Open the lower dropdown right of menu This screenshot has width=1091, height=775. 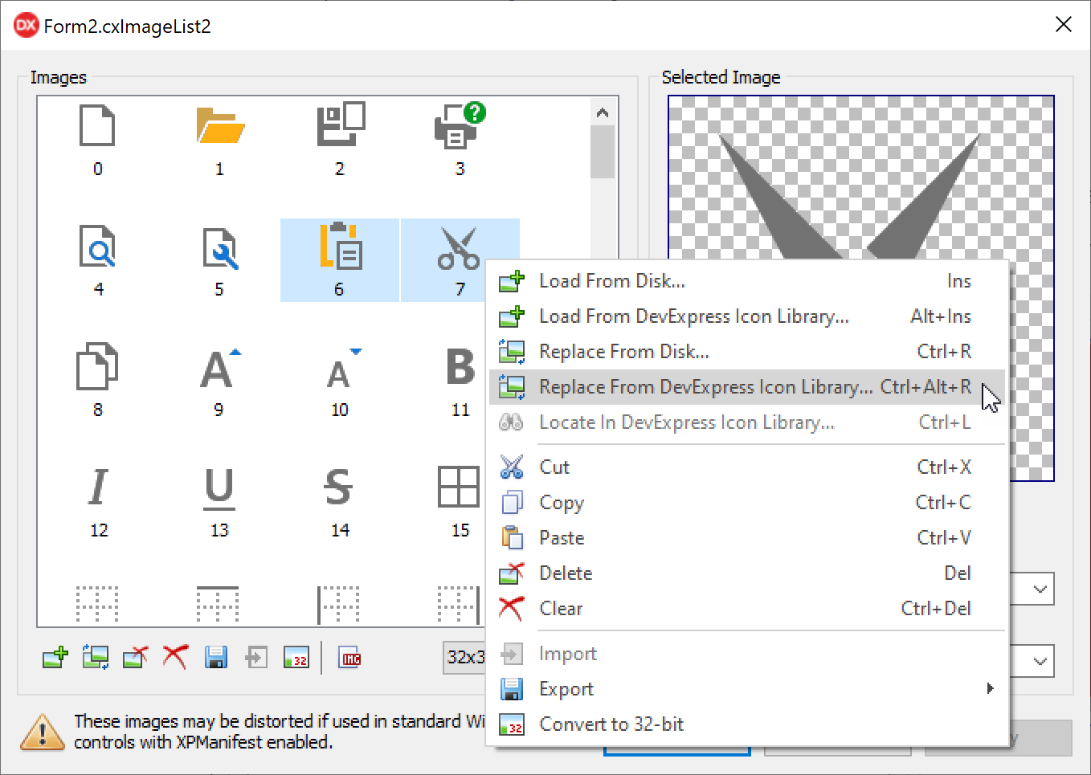click(x=1040, y=662)
